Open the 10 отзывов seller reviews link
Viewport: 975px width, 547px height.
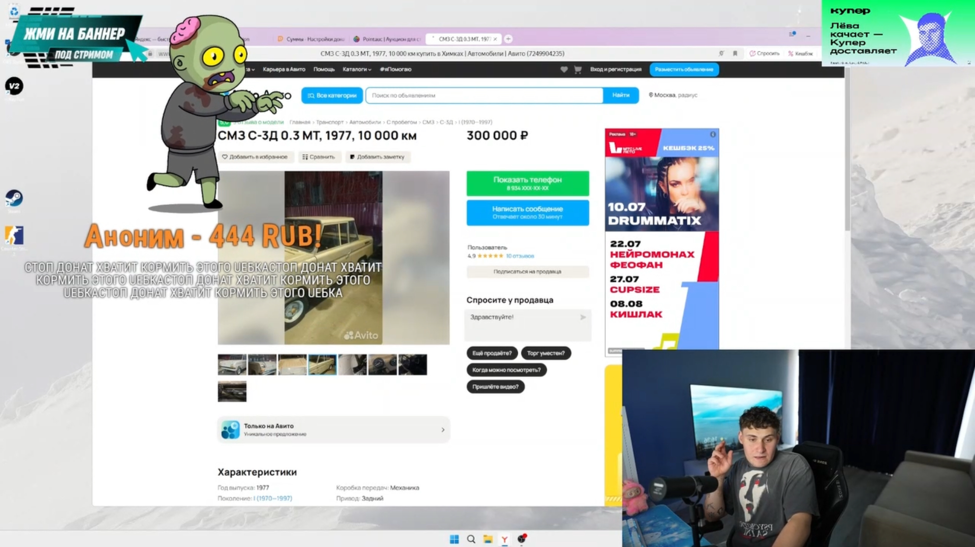pos(520,256)
